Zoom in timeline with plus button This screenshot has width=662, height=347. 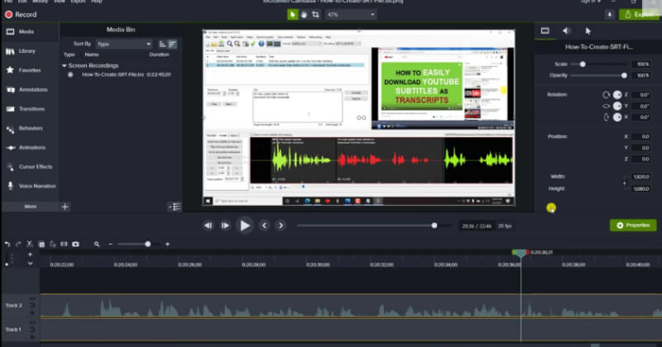(168, 244)
